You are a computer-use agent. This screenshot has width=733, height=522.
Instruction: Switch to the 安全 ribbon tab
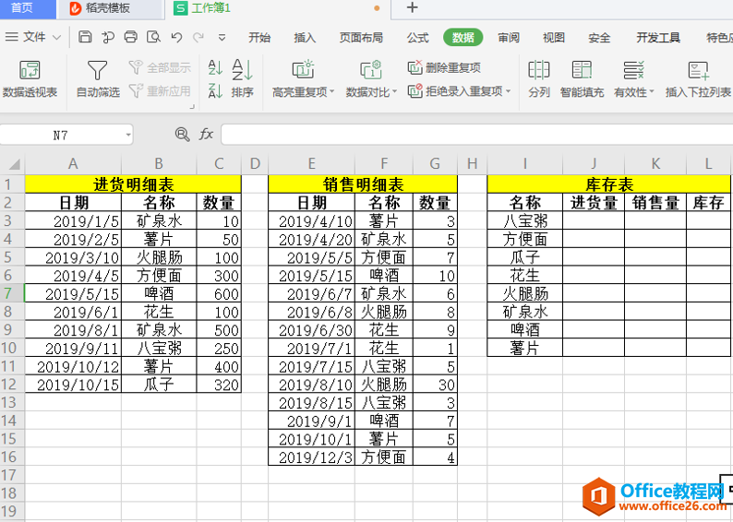599,38
